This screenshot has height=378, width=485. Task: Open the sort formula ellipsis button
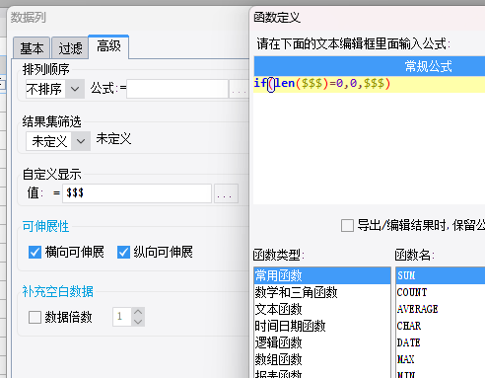[x=240, y=89]
